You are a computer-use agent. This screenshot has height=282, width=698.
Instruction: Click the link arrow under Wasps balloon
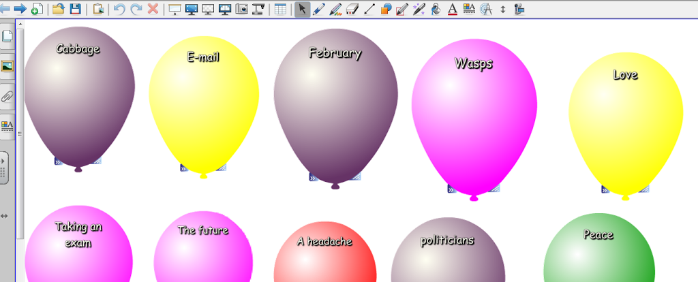click(451, 189)
